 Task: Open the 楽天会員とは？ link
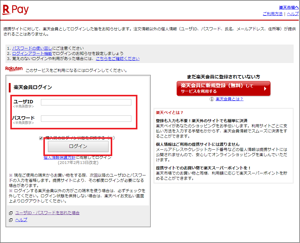tap(229, 99)
